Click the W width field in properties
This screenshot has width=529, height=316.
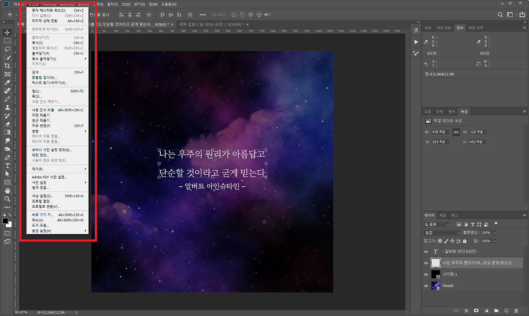440,132
